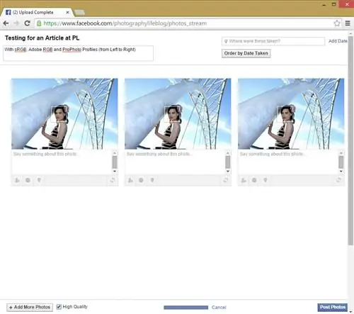Screen dimensions: 354x314
Task: Click the browser forward arrow
Action: coord(16,23)
